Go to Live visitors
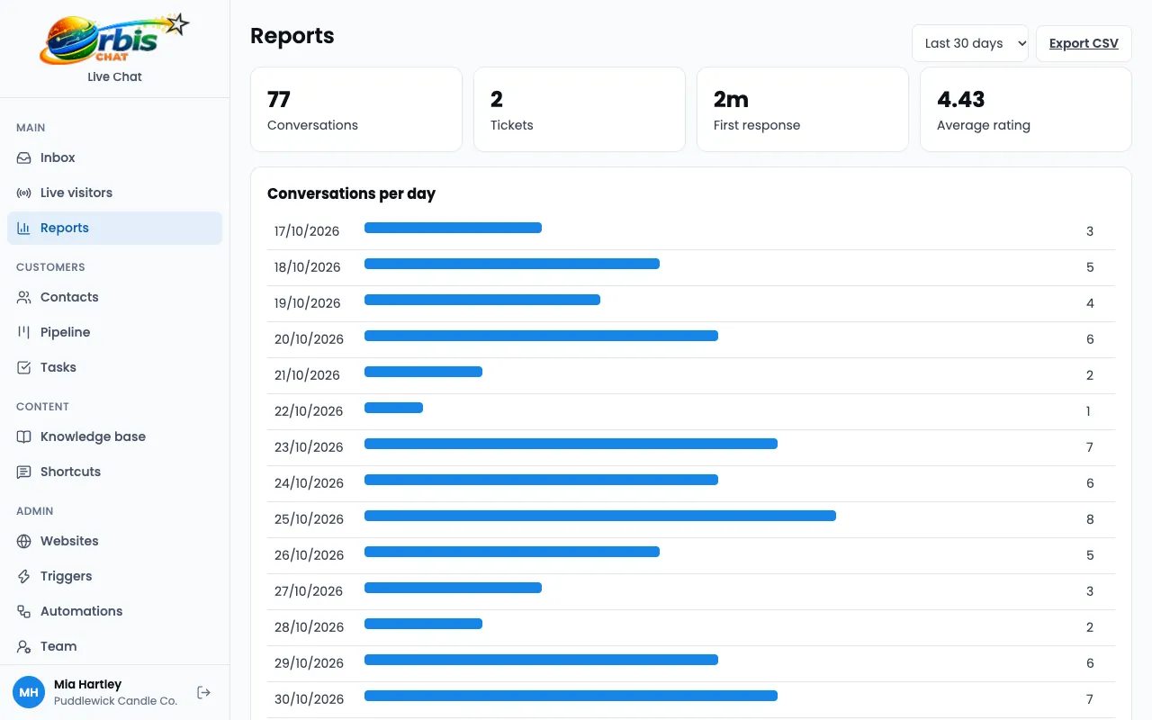 [x=115, y=193]
